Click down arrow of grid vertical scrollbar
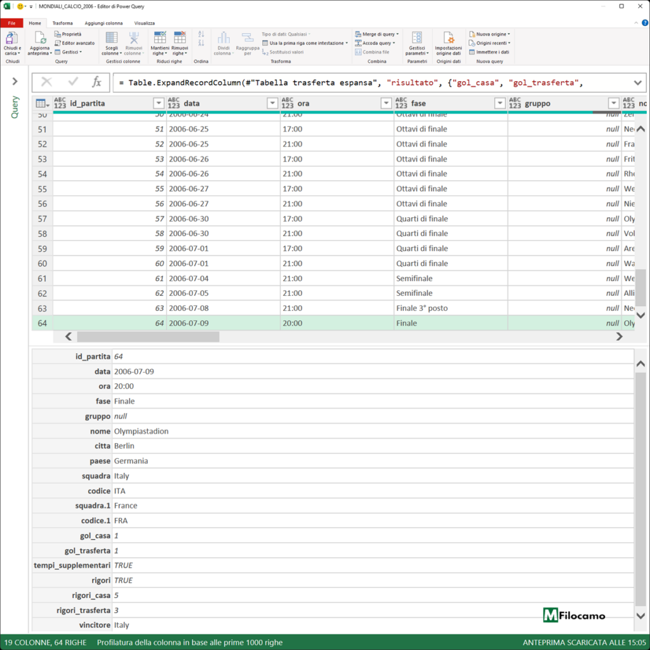Viewport: 650px width, 650px height. click(x=640, y=315)
